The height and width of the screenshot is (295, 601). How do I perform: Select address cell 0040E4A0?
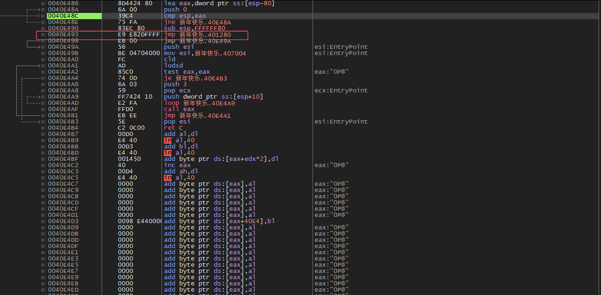click(63, 59)
